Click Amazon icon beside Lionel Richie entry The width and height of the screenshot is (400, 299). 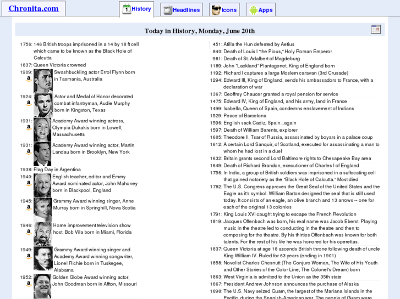pyautogui.click(x=28, y=256)
